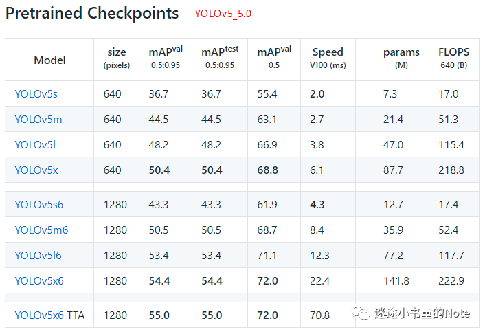Select the YOLOv5m6 checkpoint link
This screenshot has width=485, height=334.
[x=41, y=230]
